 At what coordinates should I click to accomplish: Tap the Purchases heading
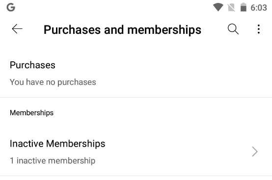[x=32, y=65]
